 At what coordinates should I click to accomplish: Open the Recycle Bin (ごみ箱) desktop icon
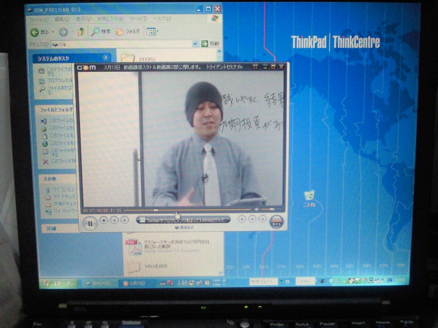(309, 199)
